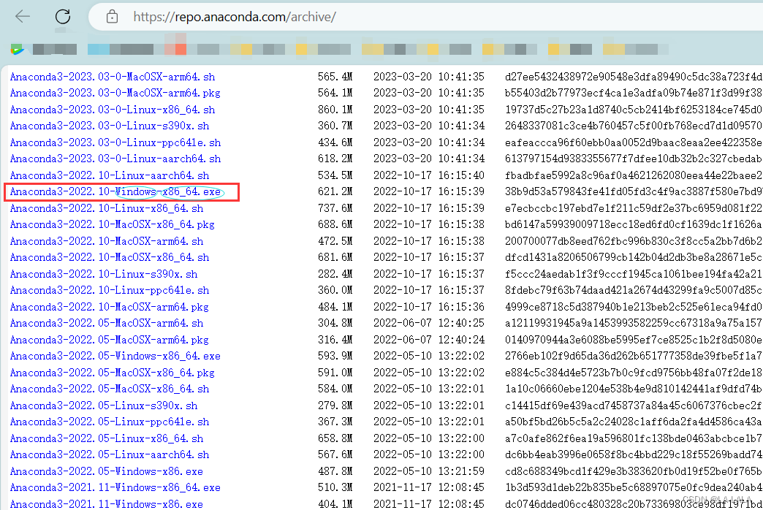
Task: Open Anaconda3-2022.05-Windows-x86.exe
Action: (x=106, y=471)
